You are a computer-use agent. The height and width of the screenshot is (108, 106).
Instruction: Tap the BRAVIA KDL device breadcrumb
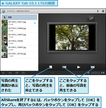click(23, 11)
